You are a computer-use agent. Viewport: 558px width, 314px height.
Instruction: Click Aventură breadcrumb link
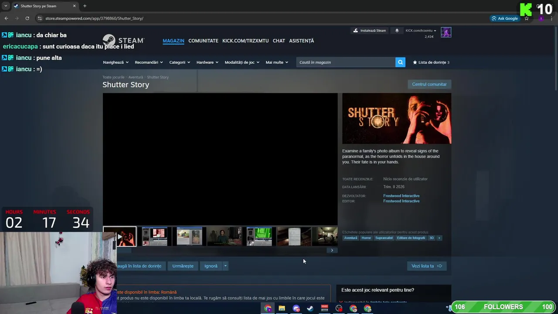136,77
